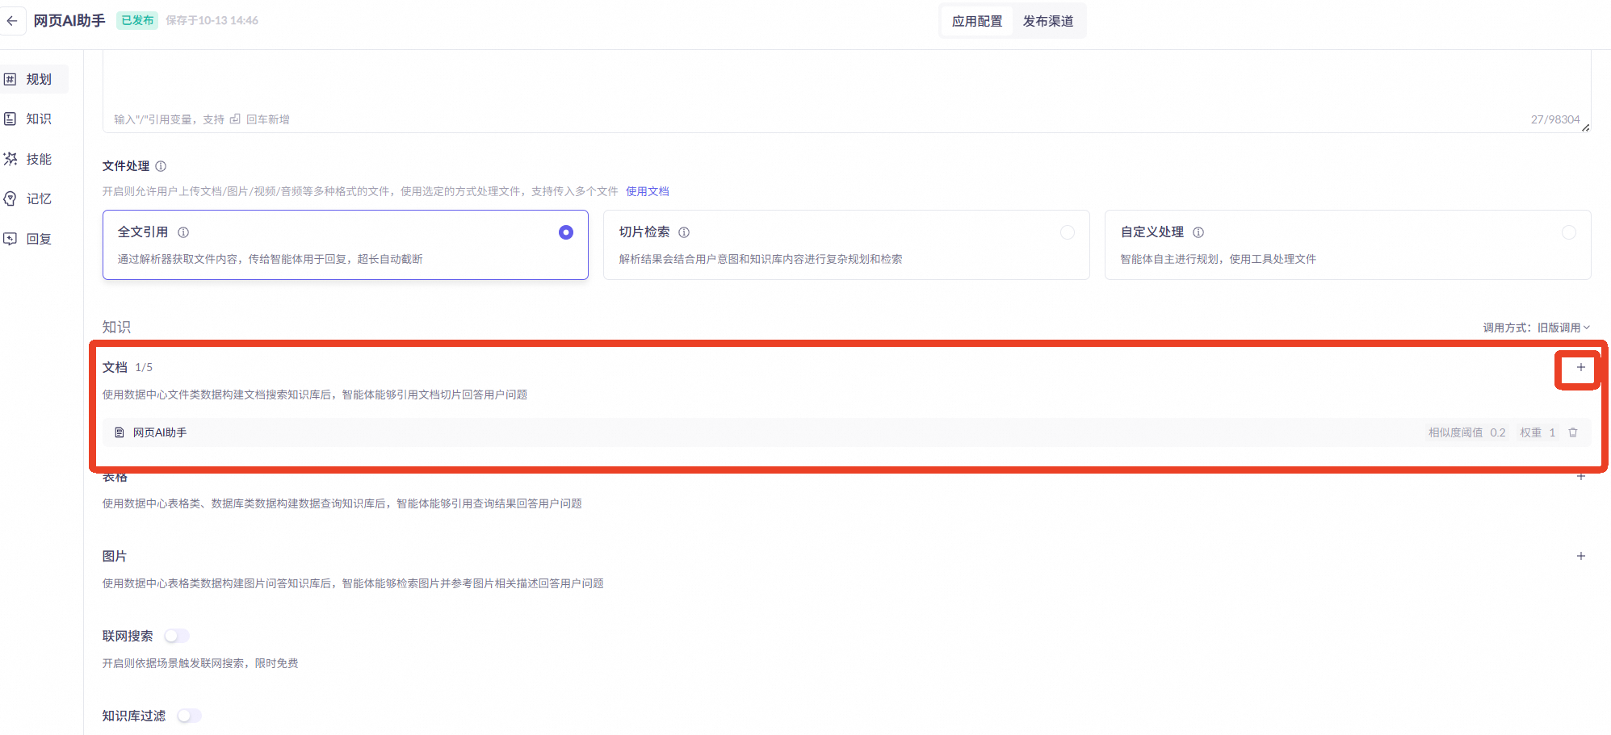This screenshot has height=735, width=1611.
Task: Open the 使用文档 link
Action: tap(648, 191)
